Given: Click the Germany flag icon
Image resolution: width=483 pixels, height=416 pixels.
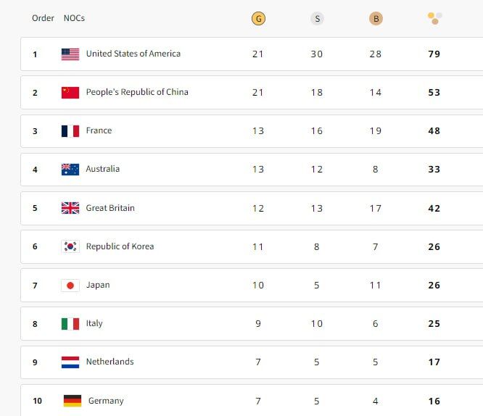Looking at the screenshot, I should 73,401.
